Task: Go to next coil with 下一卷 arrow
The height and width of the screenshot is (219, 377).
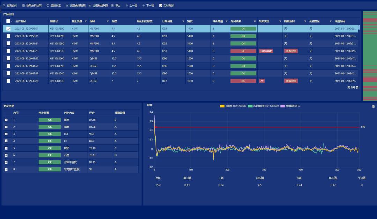Action: pyautogui.click(x=143, y=6)
